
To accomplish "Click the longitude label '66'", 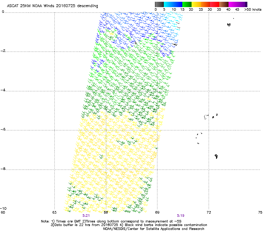I will [106, 213].
